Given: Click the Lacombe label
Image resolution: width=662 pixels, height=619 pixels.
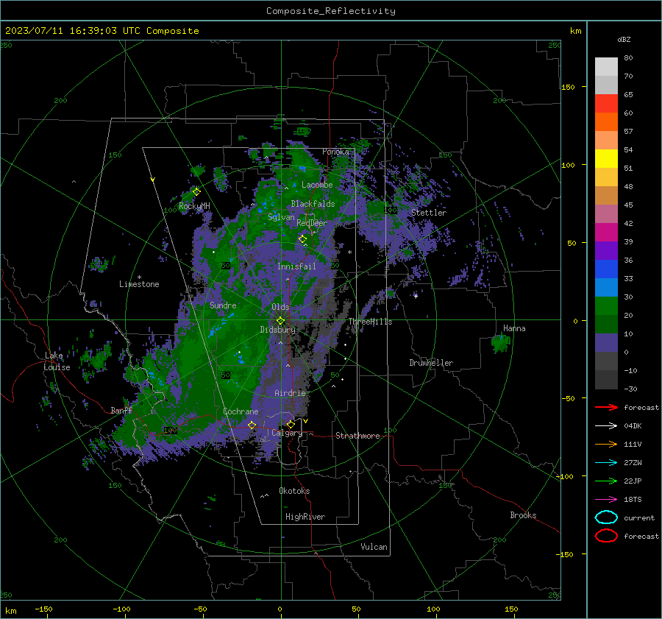Looking at the screenshot, I should click(x=317, y=185).
